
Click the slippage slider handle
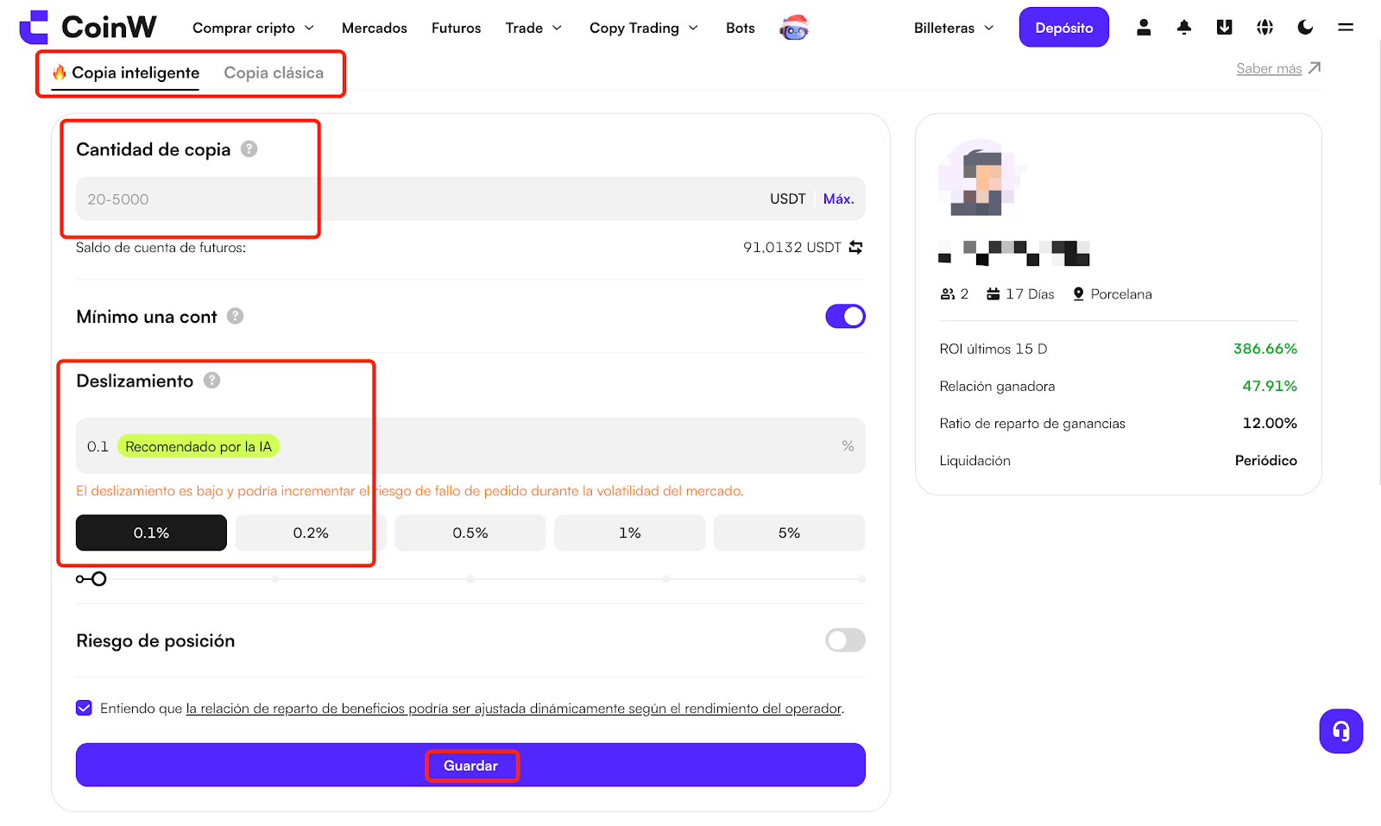click(99, 579)
